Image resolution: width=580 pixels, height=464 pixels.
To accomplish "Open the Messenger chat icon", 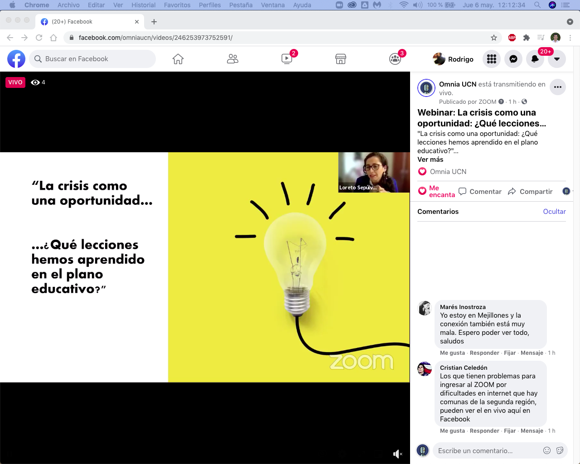I will point(513,59).
